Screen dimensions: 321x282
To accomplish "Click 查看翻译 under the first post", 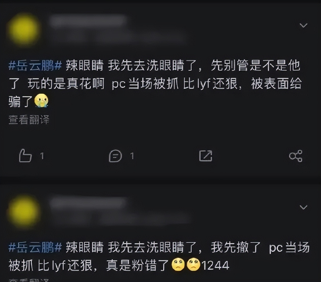I will click(29, 120).
